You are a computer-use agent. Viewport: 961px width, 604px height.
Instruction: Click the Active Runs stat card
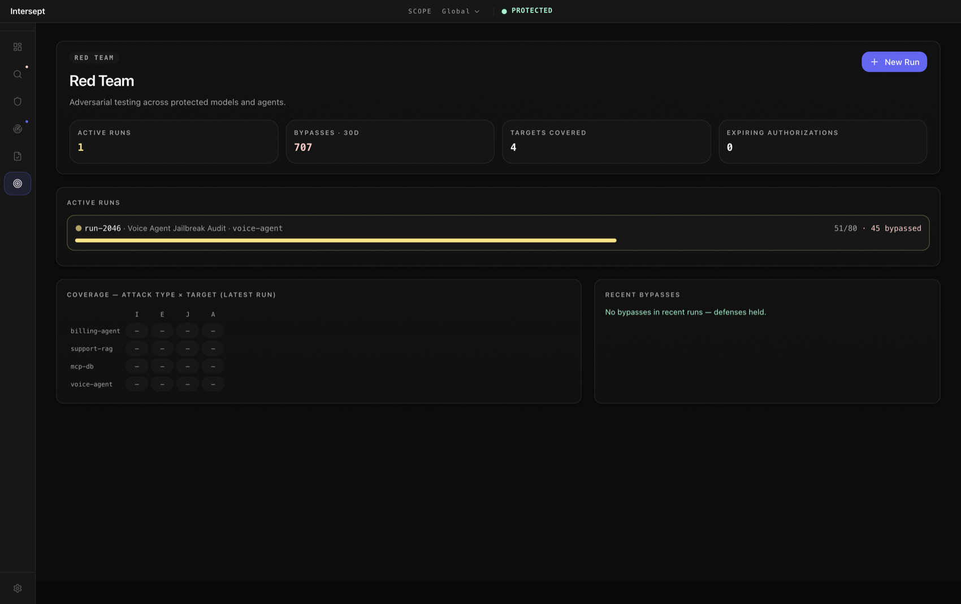point(174,141)
